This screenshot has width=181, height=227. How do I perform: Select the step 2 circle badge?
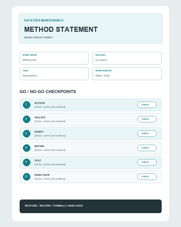point(27,119)
